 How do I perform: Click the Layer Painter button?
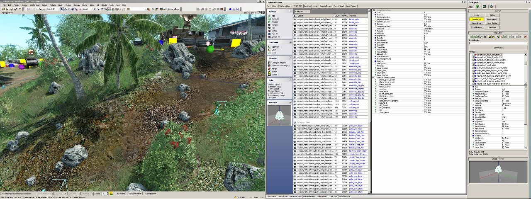(x=492, y=23)
